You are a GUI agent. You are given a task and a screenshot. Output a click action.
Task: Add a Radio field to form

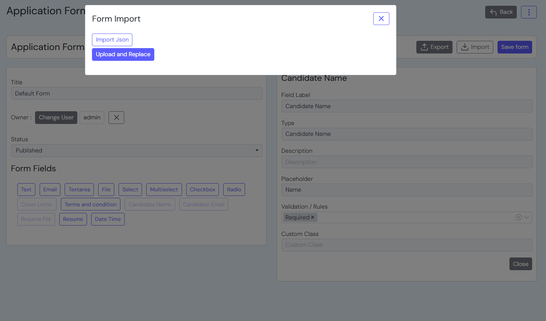(234, 189)
